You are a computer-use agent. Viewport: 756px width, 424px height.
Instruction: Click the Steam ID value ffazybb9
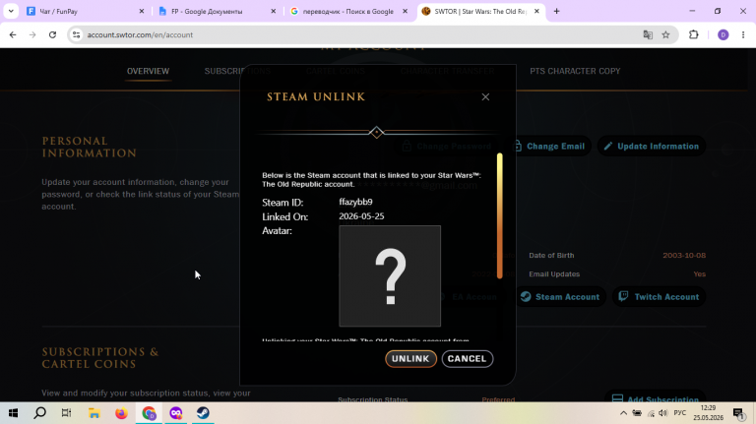tap(355, 202)
